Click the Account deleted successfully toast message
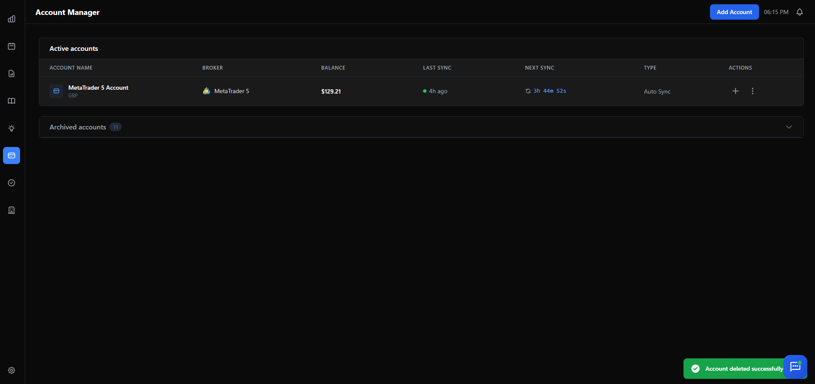Image resolution: width=815 pixels, height=384 pixels. point(744,369)
